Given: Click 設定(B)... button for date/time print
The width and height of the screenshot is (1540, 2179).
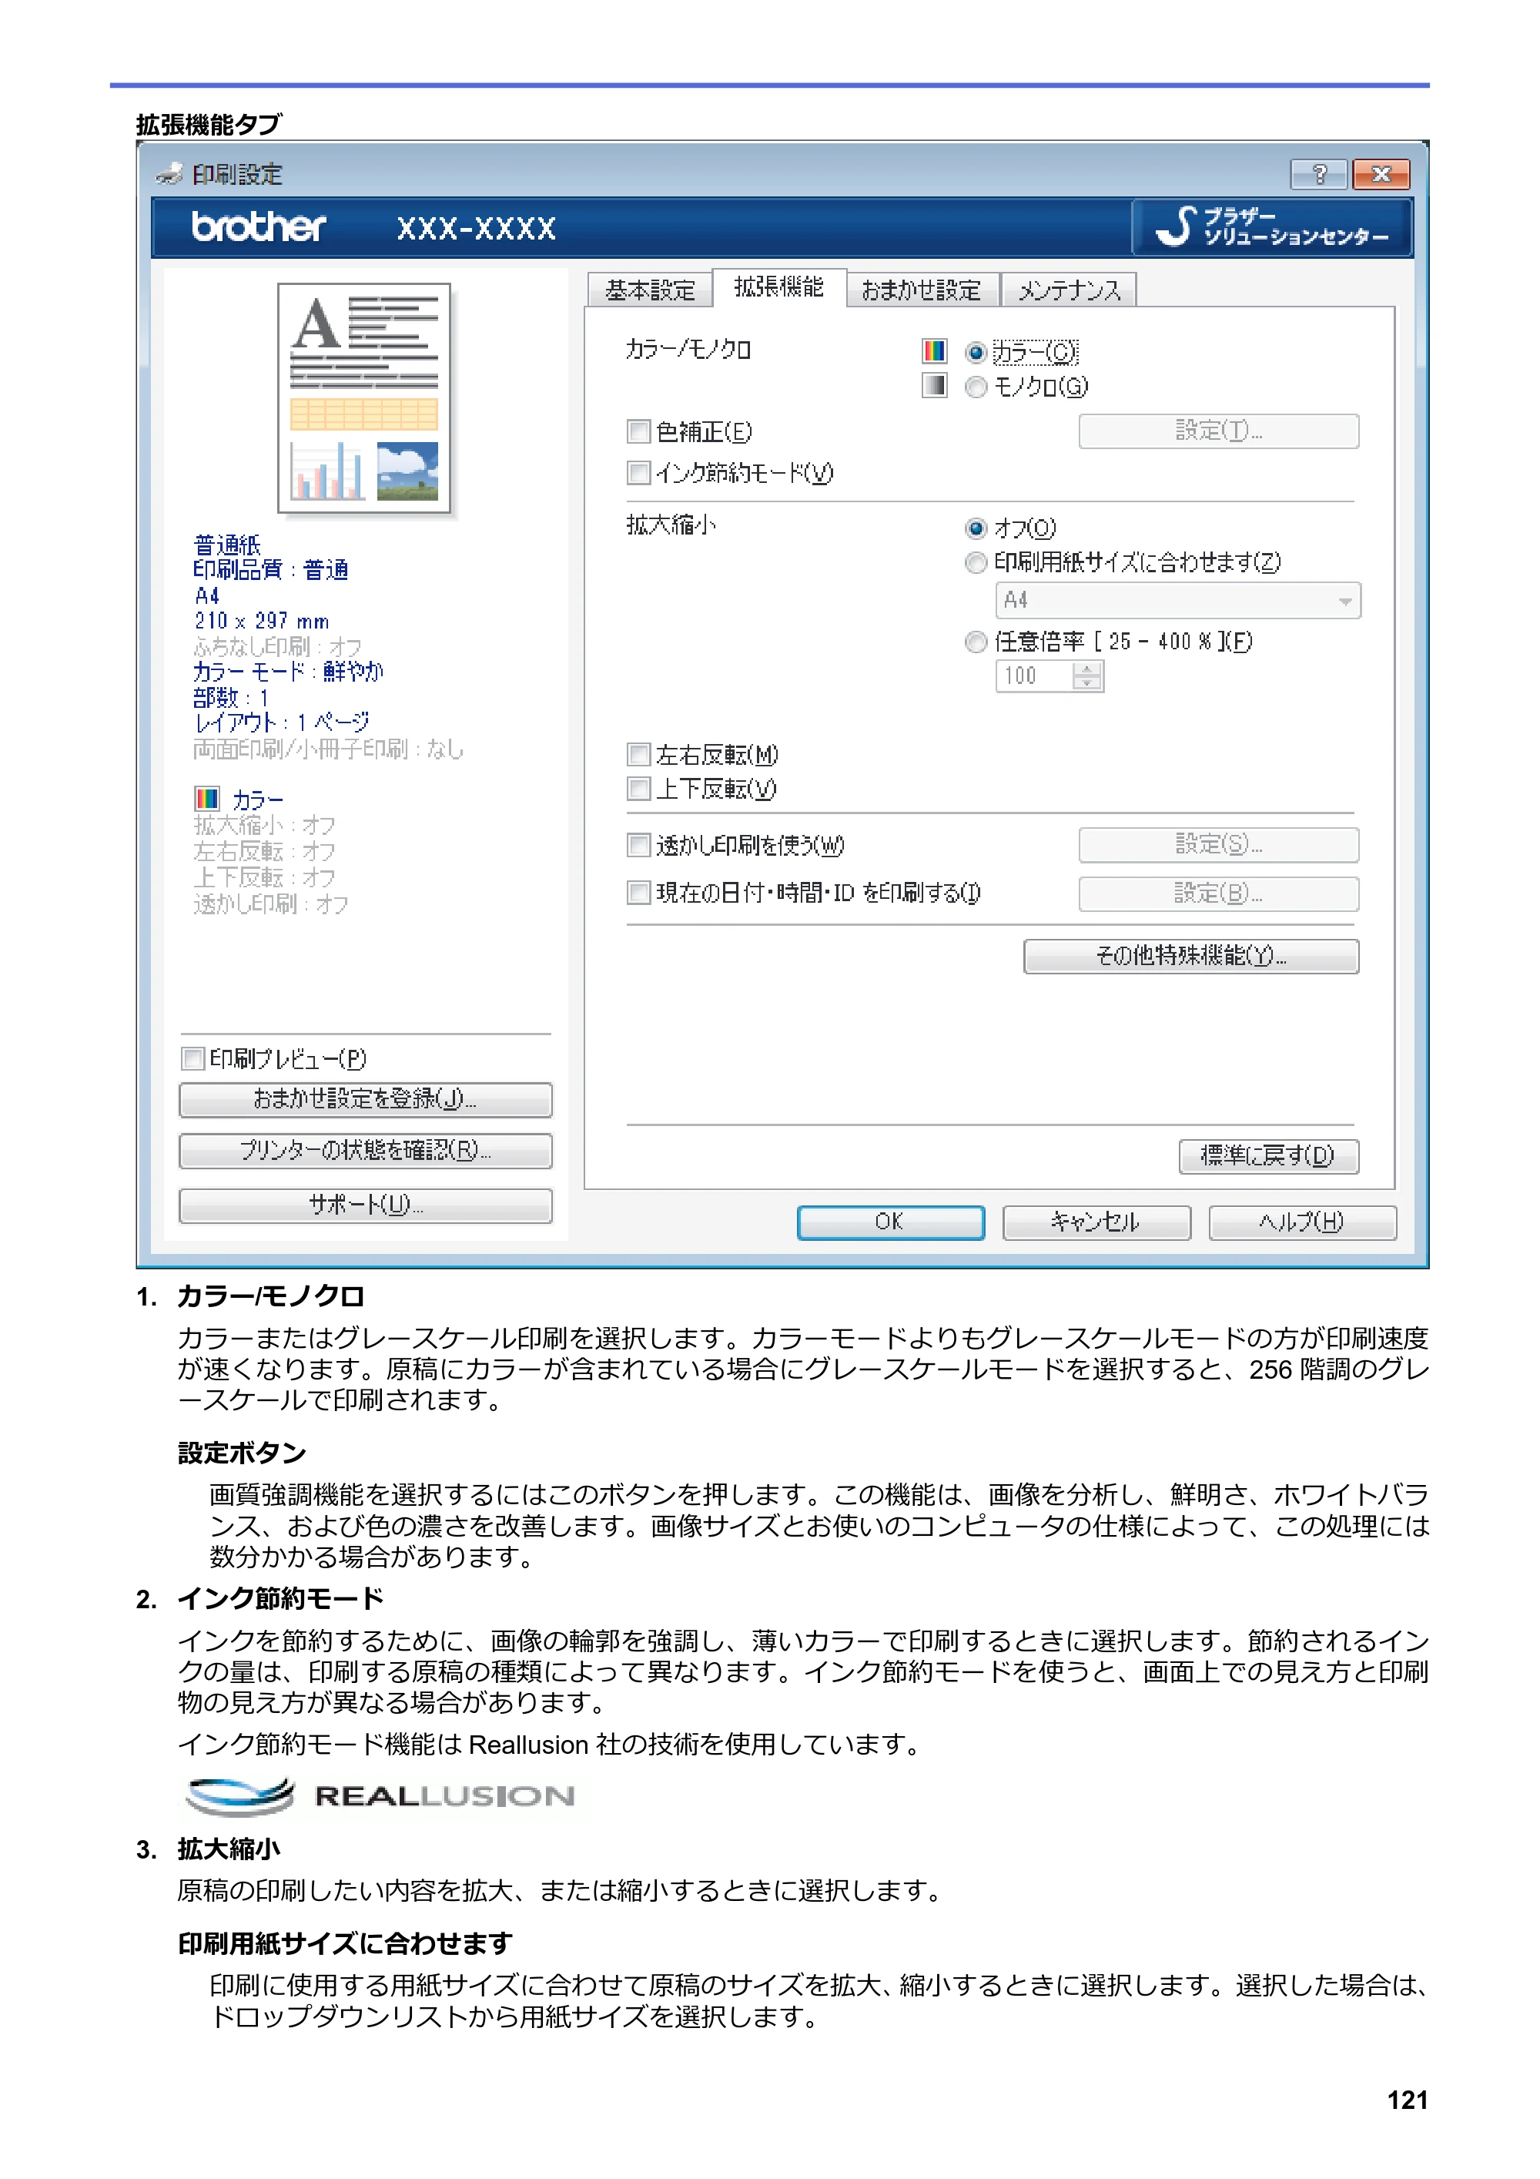Looking at the screenshot, I should (x=1218, y=894).
